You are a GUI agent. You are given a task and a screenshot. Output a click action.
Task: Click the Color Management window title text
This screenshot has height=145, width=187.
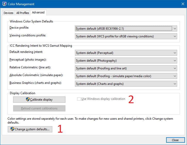click(x=21, y=4)
